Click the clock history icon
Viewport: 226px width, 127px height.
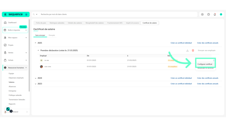[x=208, y=14]
